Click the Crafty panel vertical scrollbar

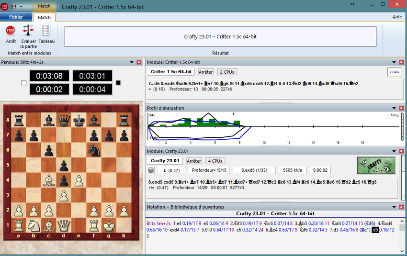click(403, 178)
